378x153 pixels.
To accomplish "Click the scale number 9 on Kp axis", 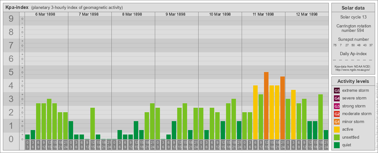I will [x=11, y=19].
